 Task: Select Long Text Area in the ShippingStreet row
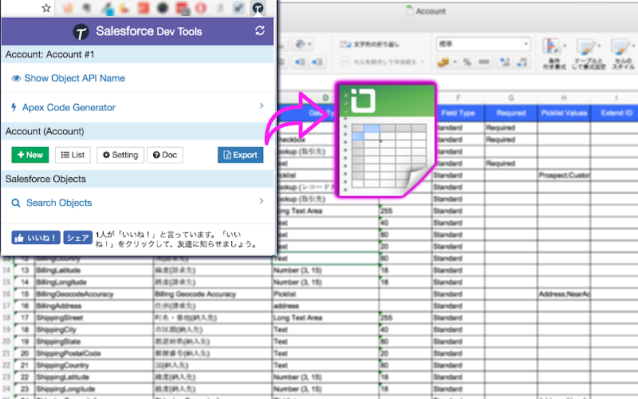click(325, 318)
